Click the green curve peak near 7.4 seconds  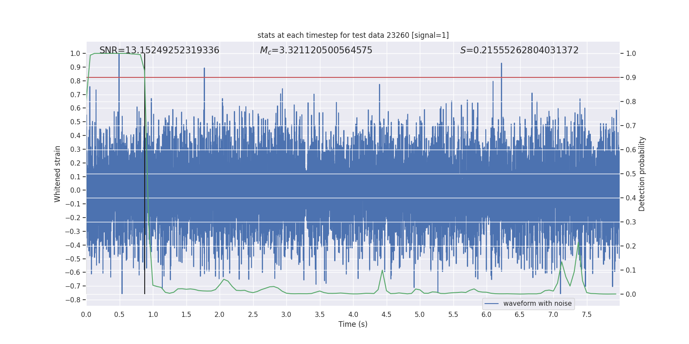coord(578,243)
